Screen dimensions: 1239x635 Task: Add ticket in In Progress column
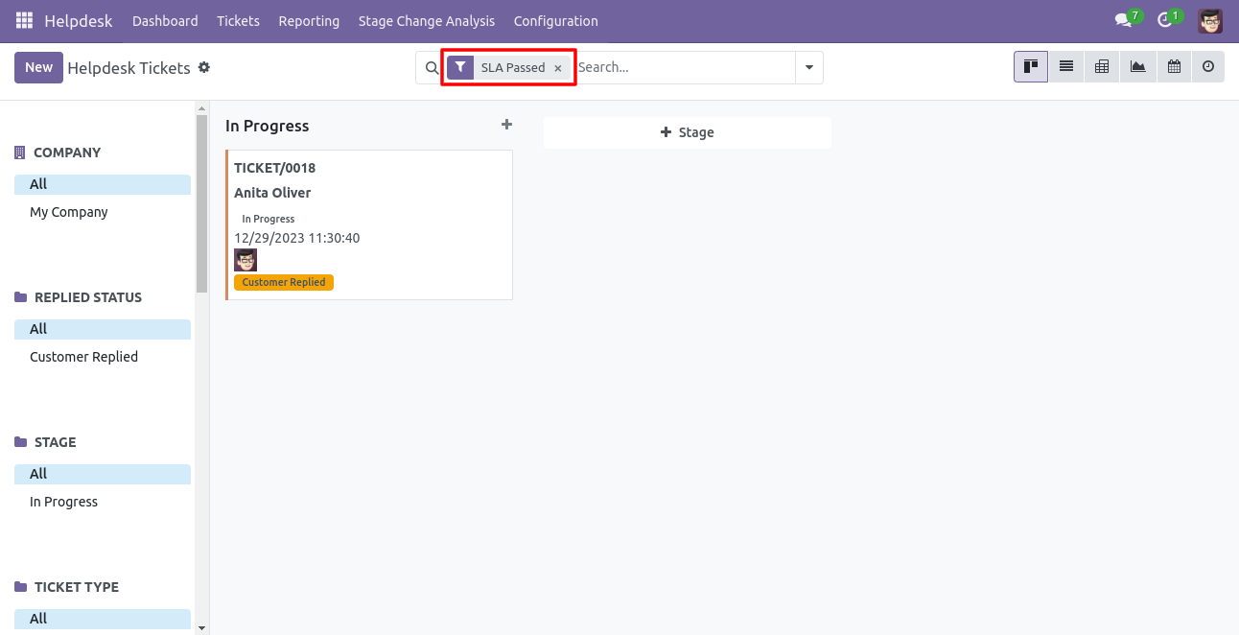(507, 125)
